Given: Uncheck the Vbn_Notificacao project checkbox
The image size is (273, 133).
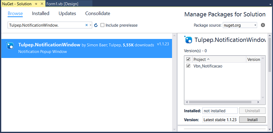Looking at the screenshot, I should pos(188,66).
